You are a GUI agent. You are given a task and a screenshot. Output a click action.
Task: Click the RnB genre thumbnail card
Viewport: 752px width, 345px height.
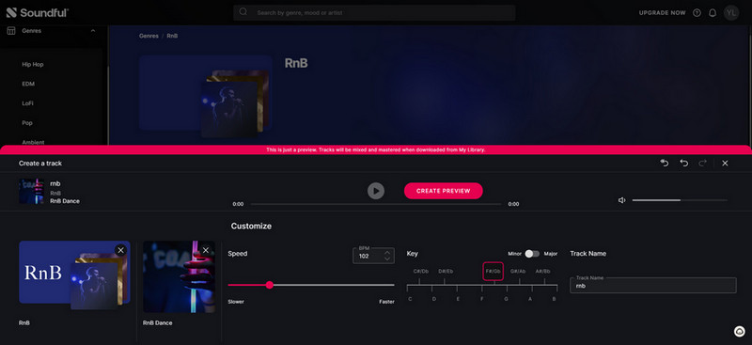pyautogui.click(x=74, y=274)
